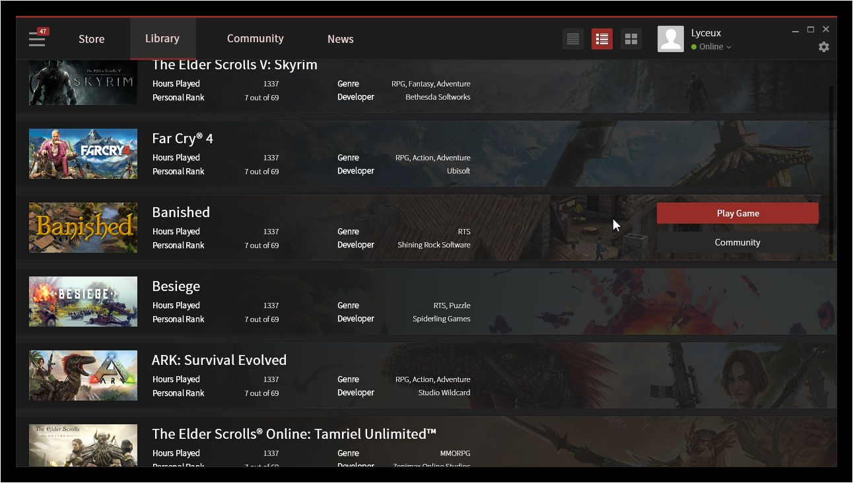Open the Store tab

coord(92,39)
